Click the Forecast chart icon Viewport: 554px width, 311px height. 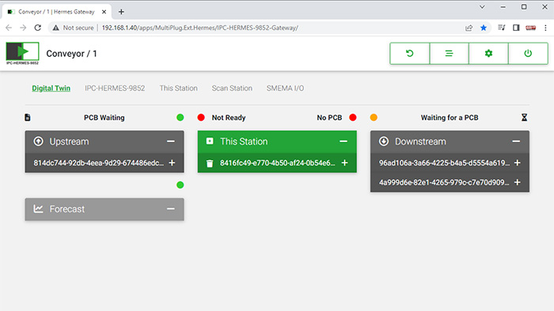pyautogui.click(x=38, y=209)
